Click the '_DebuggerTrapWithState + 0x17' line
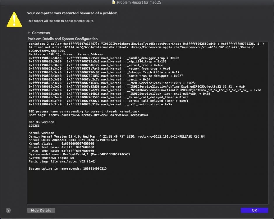The image size is (274, 219). [104, 72]
